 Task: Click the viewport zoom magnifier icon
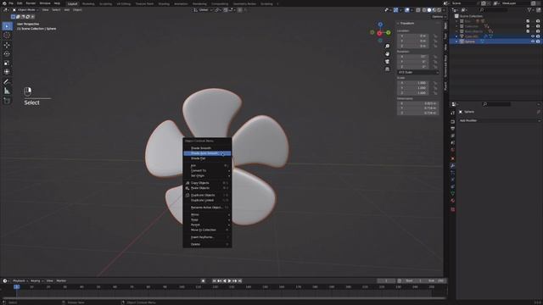387,47
